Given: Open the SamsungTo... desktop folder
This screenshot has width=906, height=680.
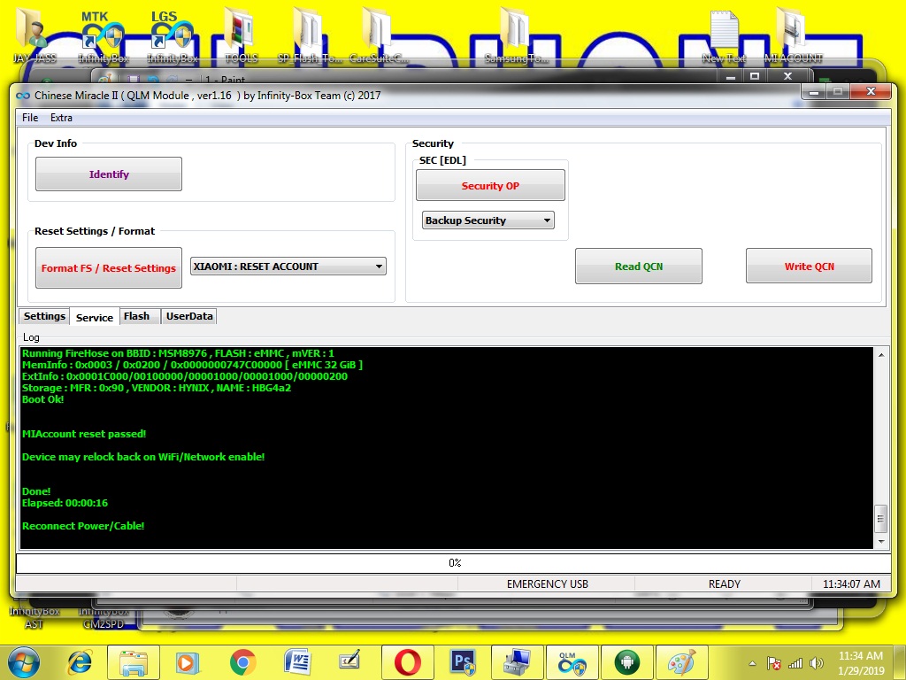Looking at the screenshot, I should click(x=516, y=35).
